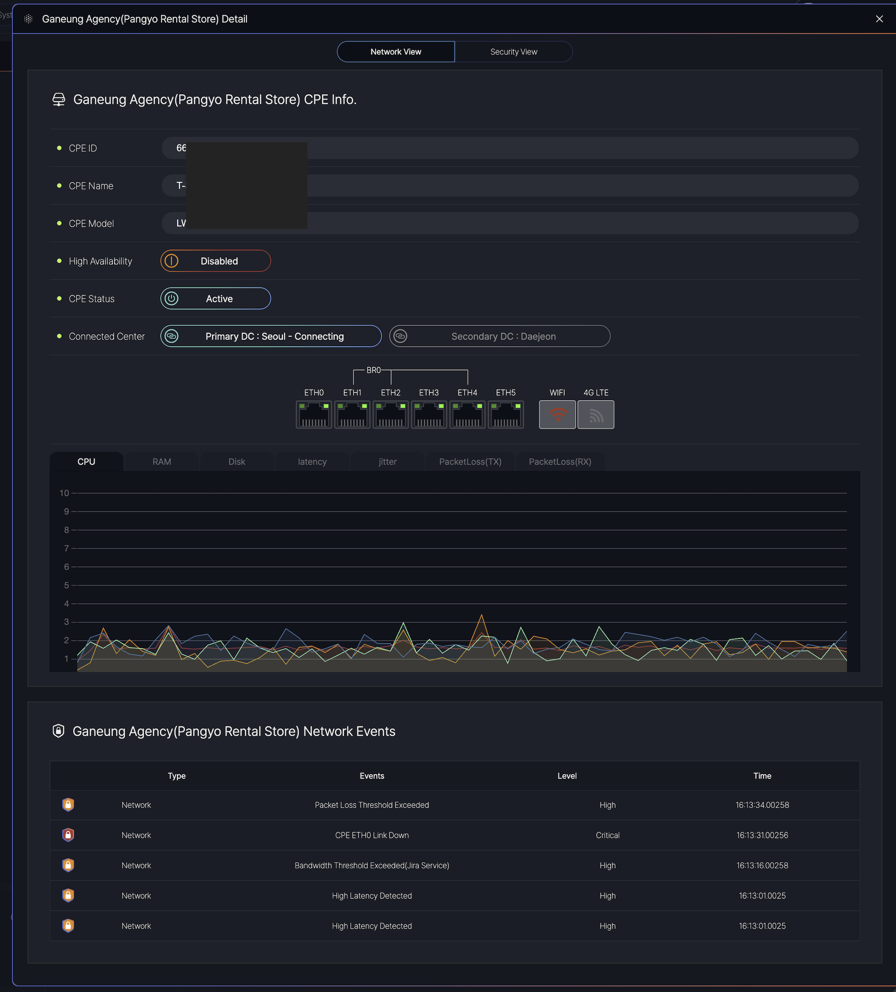Click the Critical ETH0 Link Down shield icon
The height and width of the screenshot is (992, 896).
[x=68, y=834]
